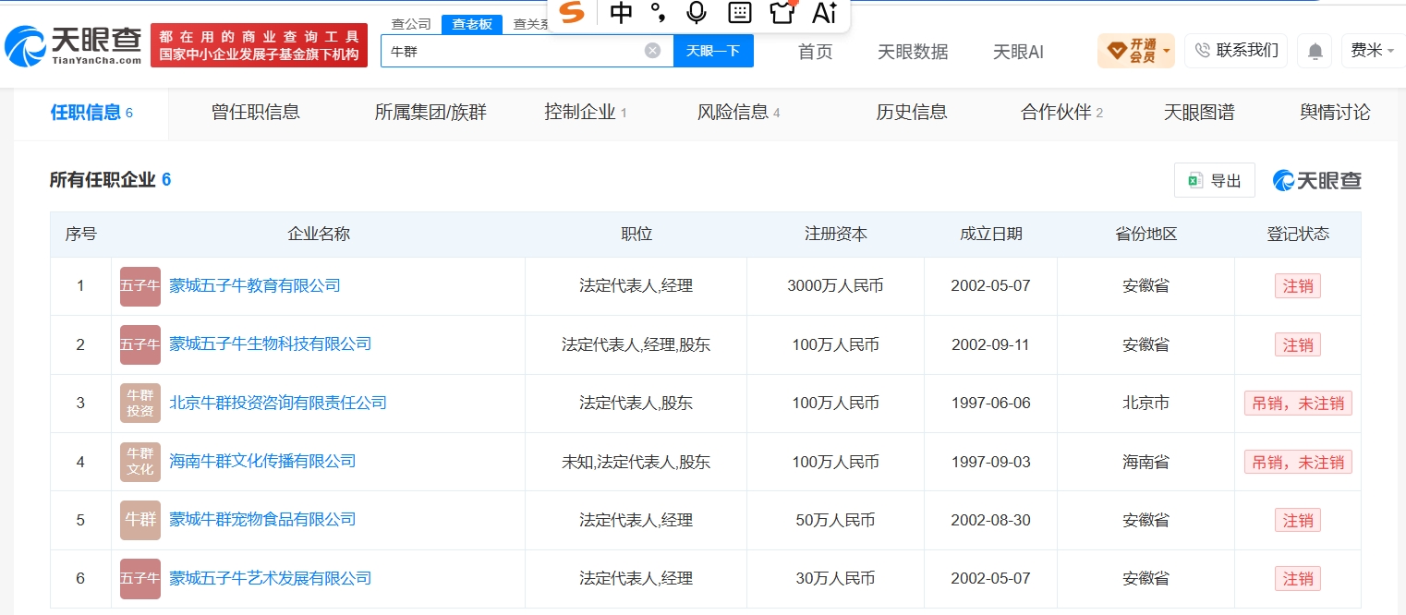Open the 开通会员 membership dropdown
This screenshot has width=1406, height=615.
(x=1135, y=51)
